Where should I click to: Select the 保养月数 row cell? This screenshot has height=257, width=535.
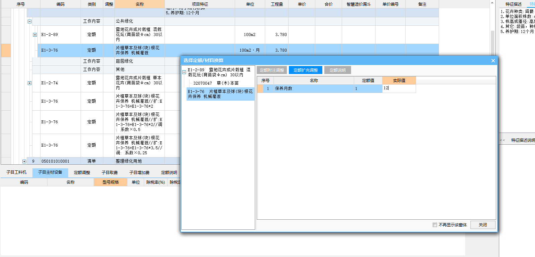point(314,88)
